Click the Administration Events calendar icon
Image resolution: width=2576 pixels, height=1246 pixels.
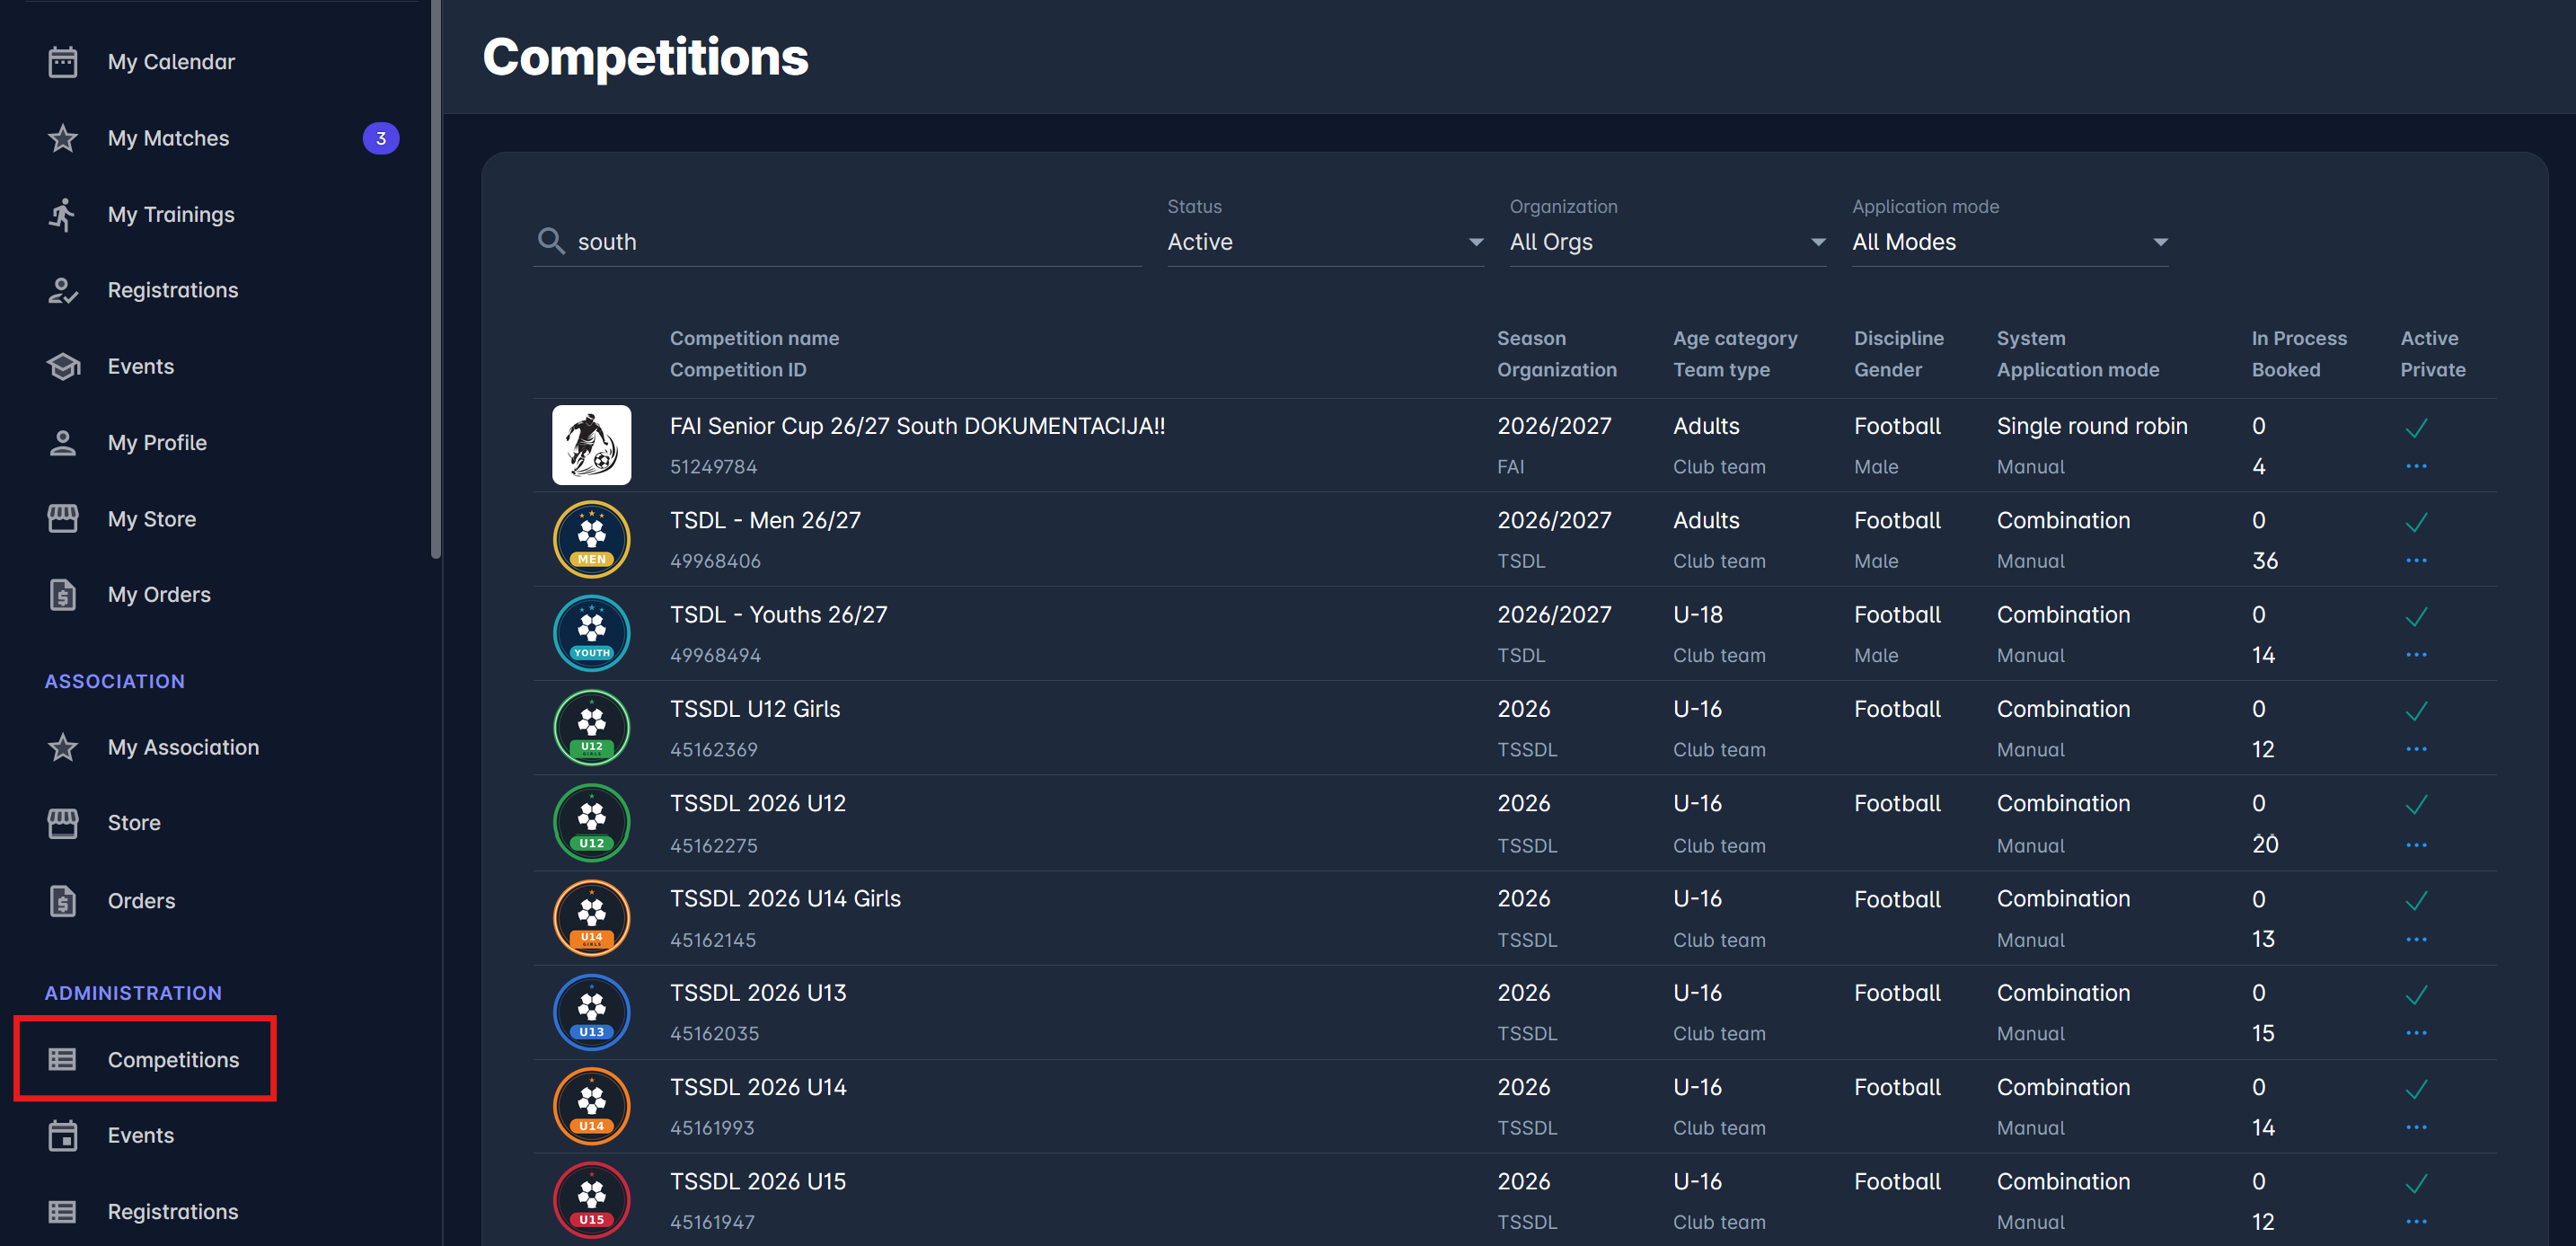point(63,1135)
